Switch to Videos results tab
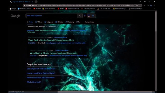This screenshot has width=165, height=93. [x=39, y=22]
